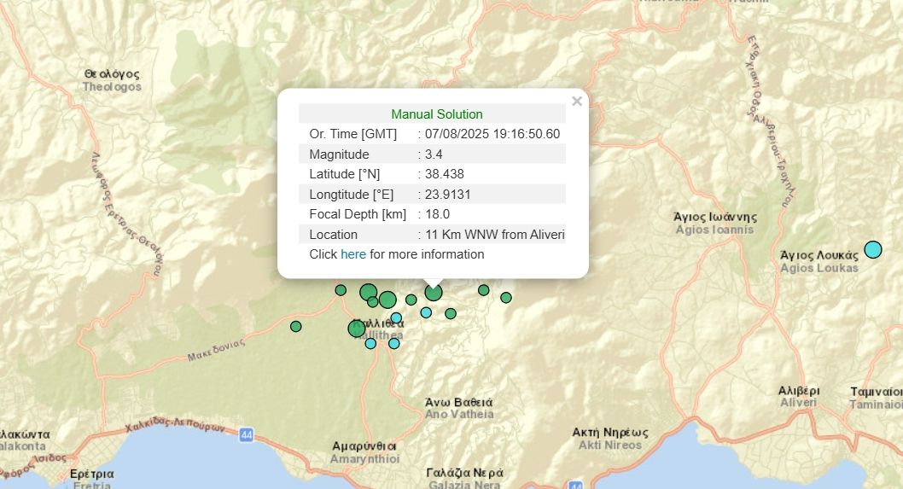
Task: Click the cyan earthquake marker near Agios Loukas
Action: tap(872, 249)
